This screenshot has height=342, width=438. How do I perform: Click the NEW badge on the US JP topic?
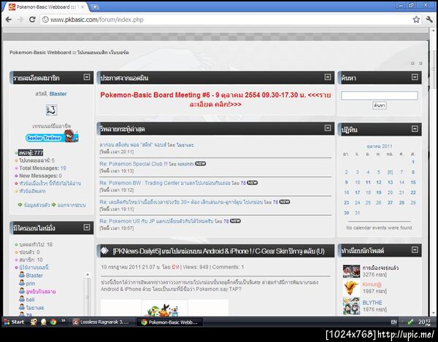coord(235,221)
